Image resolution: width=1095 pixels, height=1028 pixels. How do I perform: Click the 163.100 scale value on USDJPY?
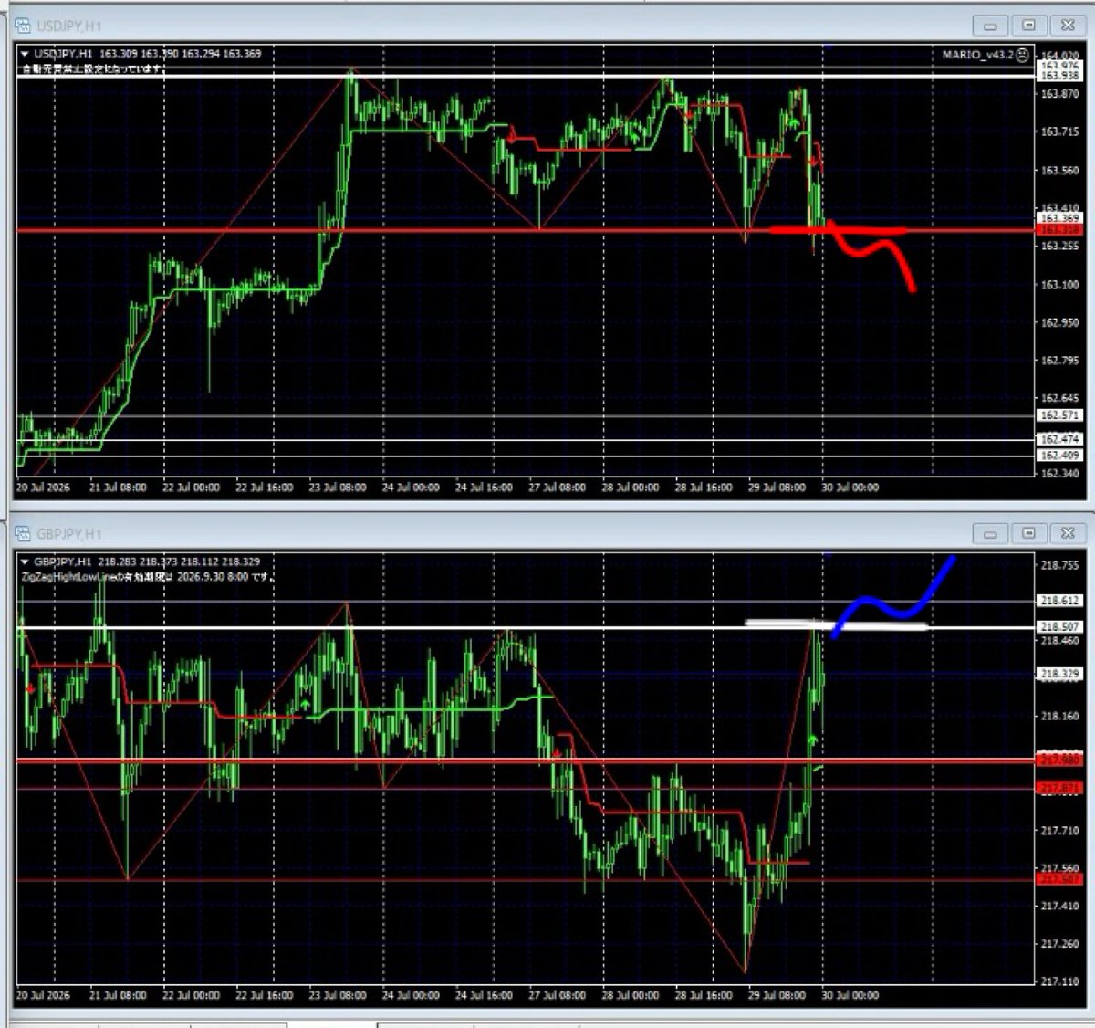[1059, 285]
